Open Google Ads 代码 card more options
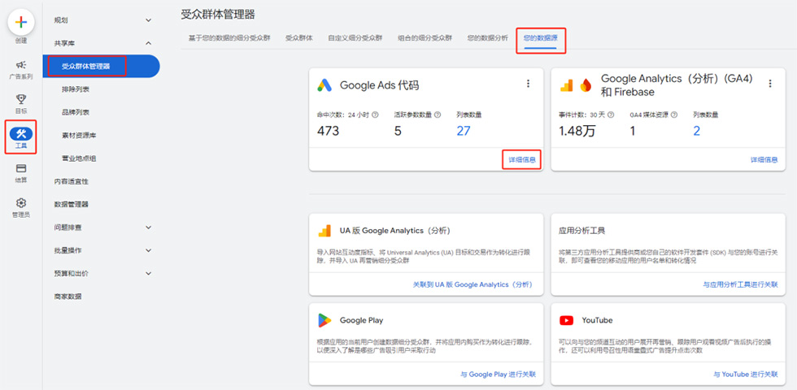 click(528, 84)
